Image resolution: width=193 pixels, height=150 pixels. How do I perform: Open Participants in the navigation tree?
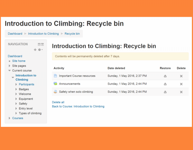[x=26, y=84]
